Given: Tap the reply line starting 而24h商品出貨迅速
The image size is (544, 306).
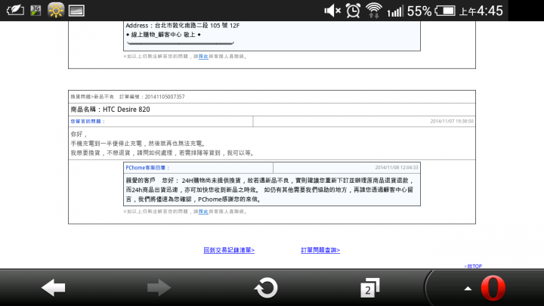Looking at the screenshot, I should 270,190.
